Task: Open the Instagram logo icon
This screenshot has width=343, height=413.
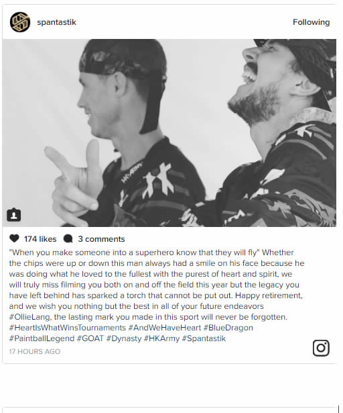Action: pos(321,348)
